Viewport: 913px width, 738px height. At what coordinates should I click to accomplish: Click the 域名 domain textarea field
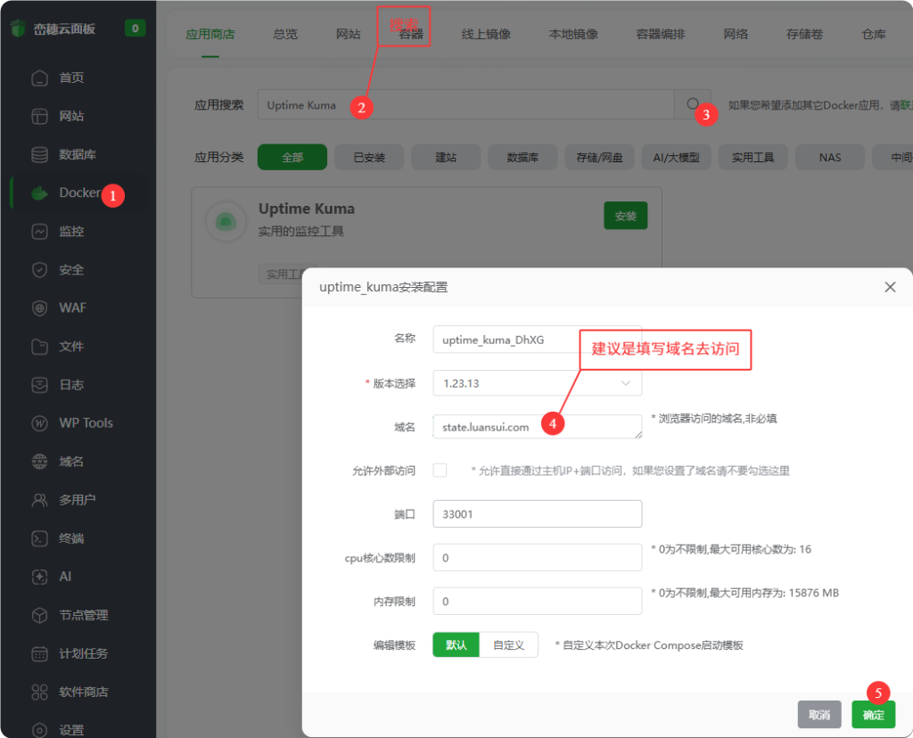pos(538,427)
